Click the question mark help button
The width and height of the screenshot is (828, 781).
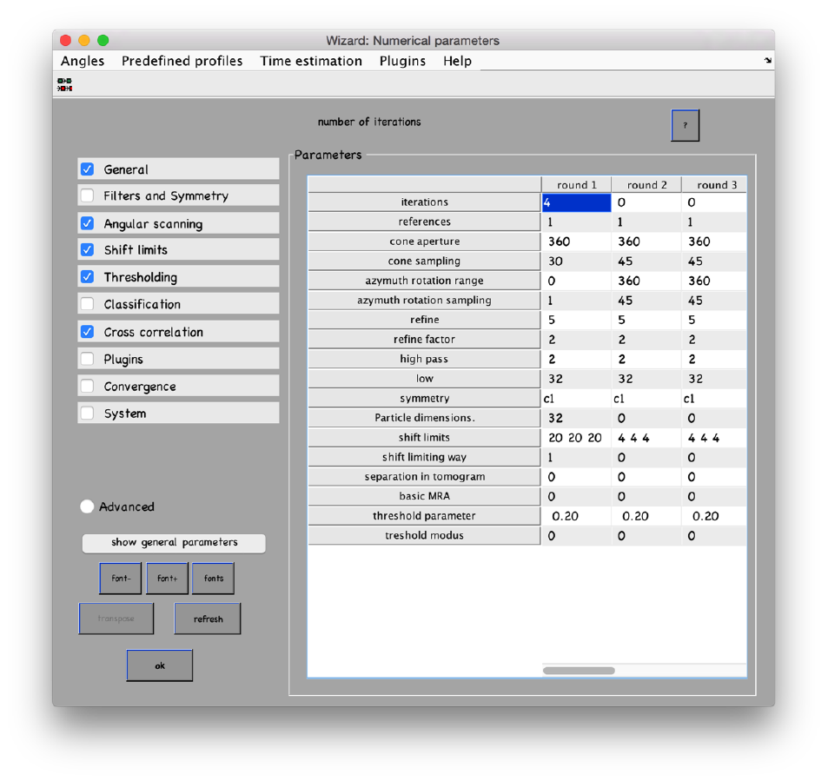(685, 126)
